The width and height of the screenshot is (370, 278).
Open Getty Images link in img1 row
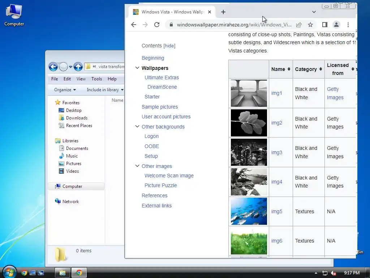335,93
